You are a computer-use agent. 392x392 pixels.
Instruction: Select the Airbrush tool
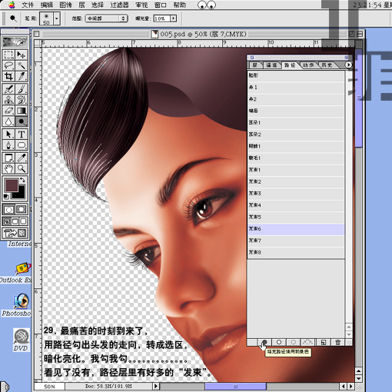click(x=8, y=89)
